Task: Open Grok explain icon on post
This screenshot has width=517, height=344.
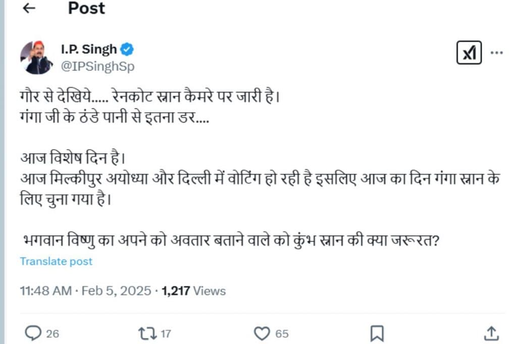Action: tap(469, 52)
